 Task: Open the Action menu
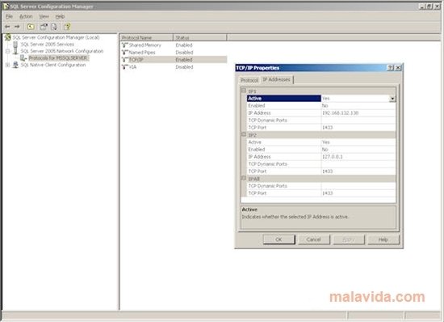click(26, 17)
